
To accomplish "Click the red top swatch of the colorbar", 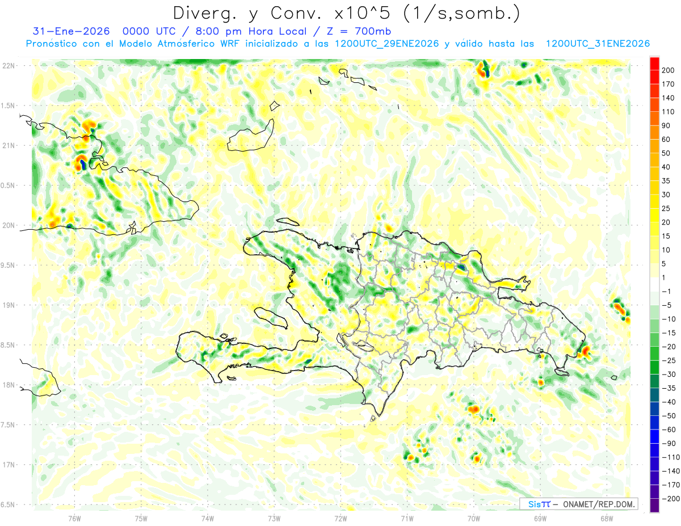I will click(x=654, y=64).
